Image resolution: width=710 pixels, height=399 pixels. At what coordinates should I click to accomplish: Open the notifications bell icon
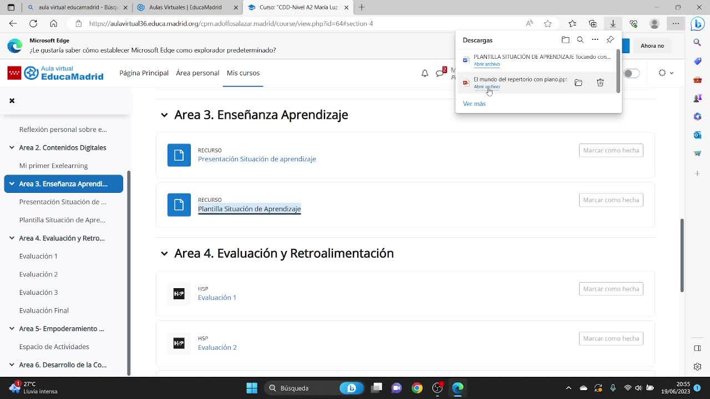point(425,73)
